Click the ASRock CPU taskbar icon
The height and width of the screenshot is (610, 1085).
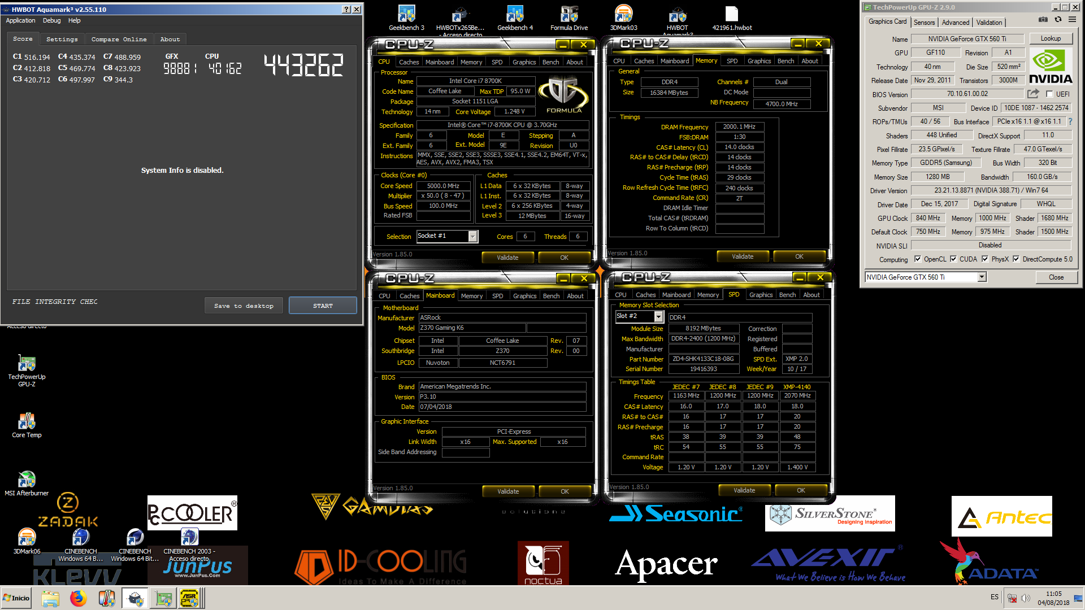pos(189,598)
